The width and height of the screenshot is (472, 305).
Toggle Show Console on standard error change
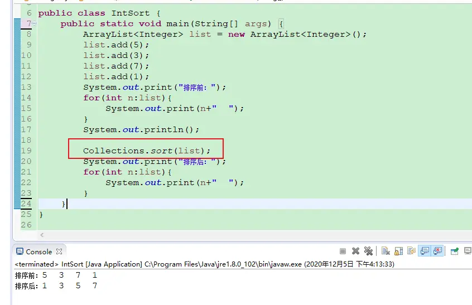pos(437,251)
